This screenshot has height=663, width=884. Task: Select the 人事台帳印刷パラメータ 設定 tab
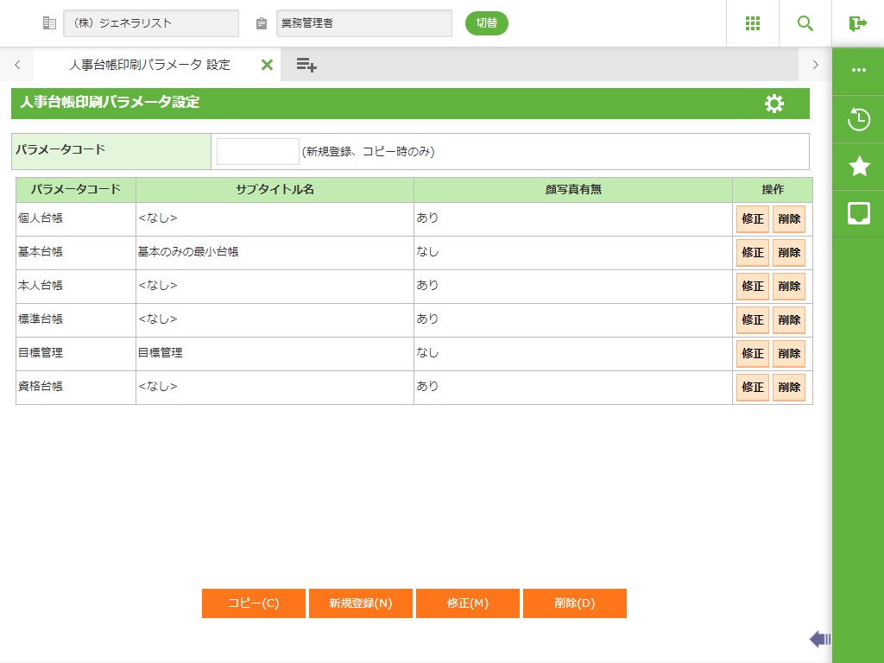click(x=149, y=65)
